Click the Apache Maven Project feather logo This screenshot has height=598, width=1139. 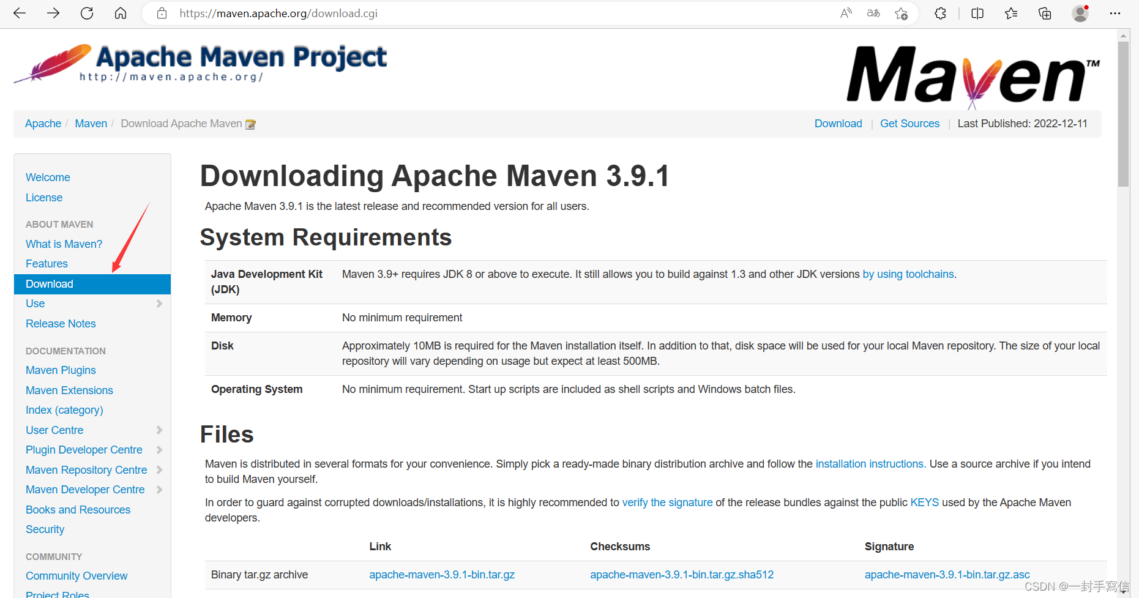pos(200,64)
